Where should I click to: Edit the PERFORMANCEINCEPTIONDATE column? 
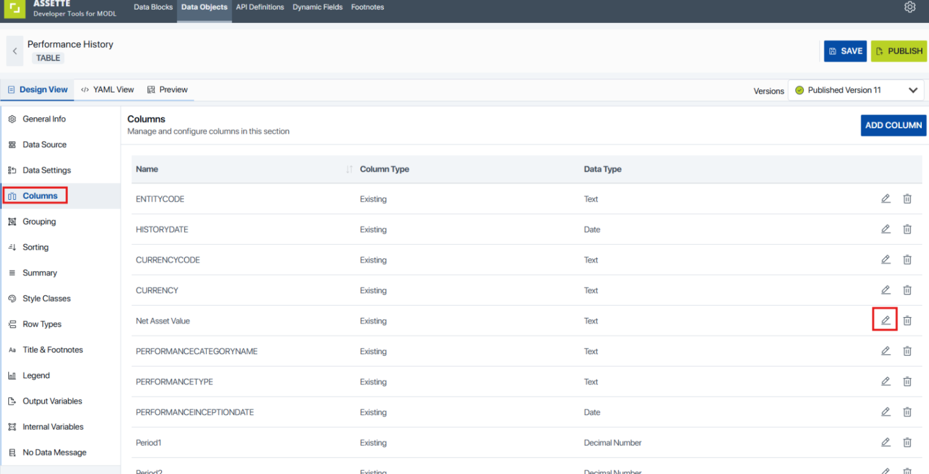pyautogui.click(x=885, y=412)
